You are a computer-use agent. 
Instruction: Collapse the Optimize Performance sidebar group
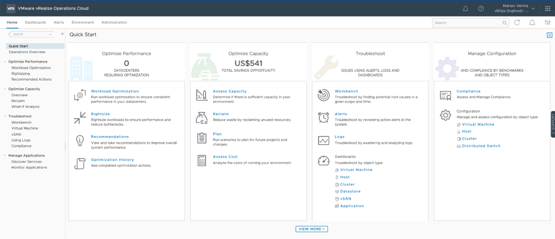[5, 61]
